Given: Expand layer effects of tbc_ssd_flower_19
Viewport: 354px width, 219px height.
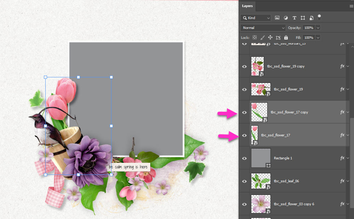Looking at the screenshot, I should pyautogui.click(x=348, y=89).
